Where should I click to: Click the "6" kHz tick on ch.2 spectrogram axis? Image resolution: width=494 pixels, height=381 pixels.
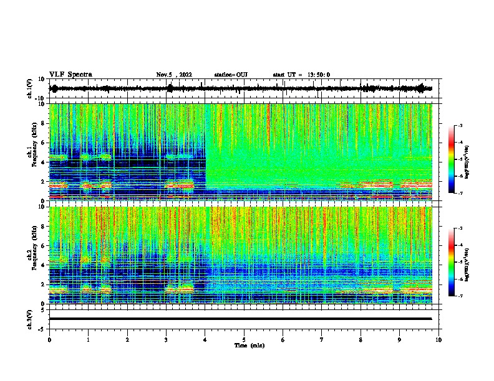coord(43,246)
